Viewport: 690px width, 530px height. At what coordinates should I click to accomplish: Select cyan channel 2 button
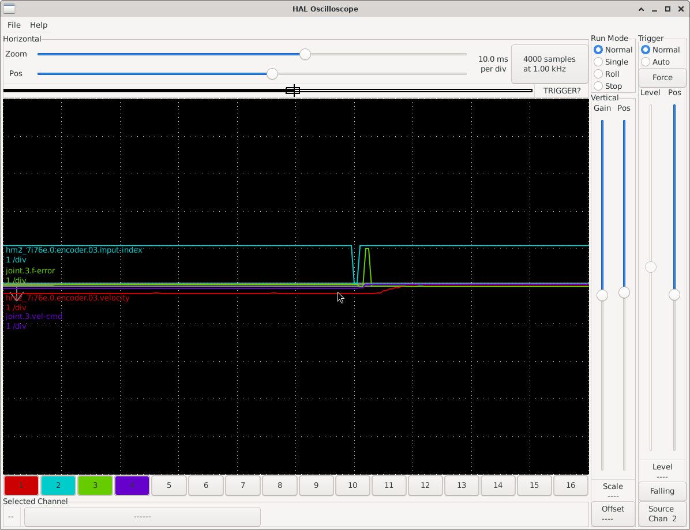click(x=58, y=485)
